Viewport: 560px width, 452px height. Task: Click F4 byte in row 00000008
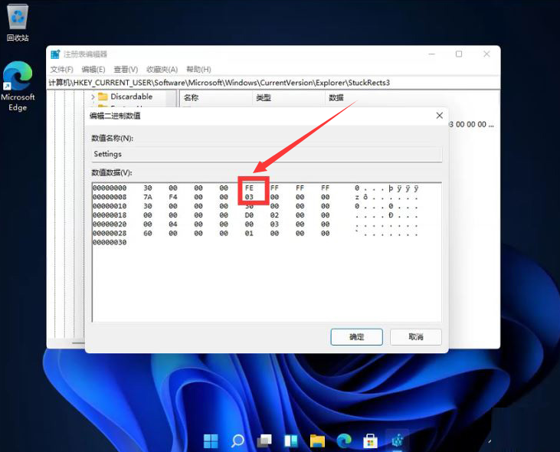pos(173,197)
